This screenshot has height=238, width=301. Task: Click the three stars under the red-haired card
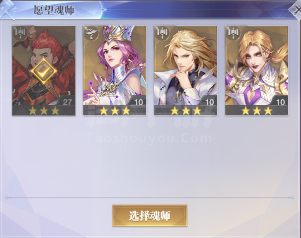click(x=44, y=111)
